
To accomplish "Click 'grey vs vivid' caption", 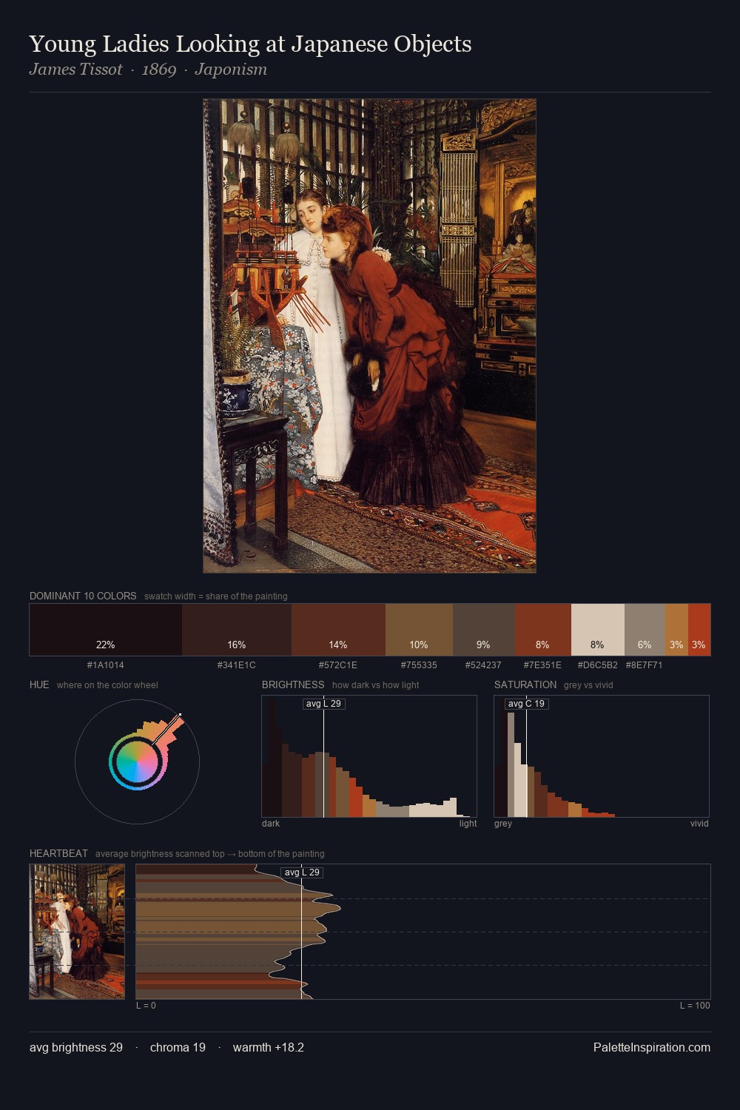I will (x=588, y=685).
